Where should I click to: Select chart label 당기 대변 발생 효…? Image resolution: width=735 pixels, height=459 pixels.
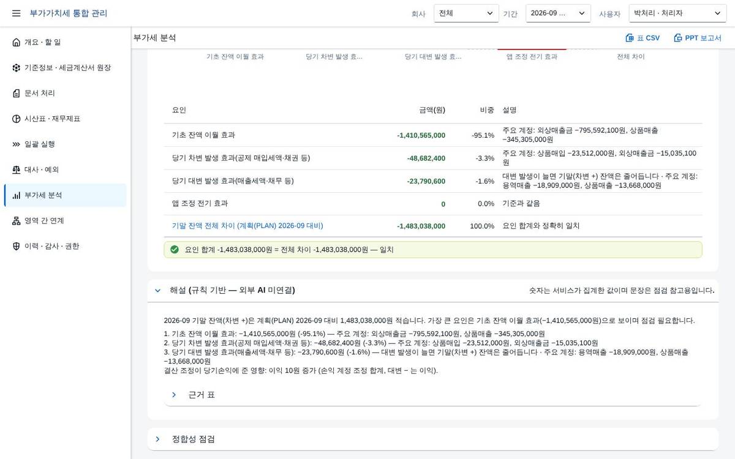(x=433, y=56)
